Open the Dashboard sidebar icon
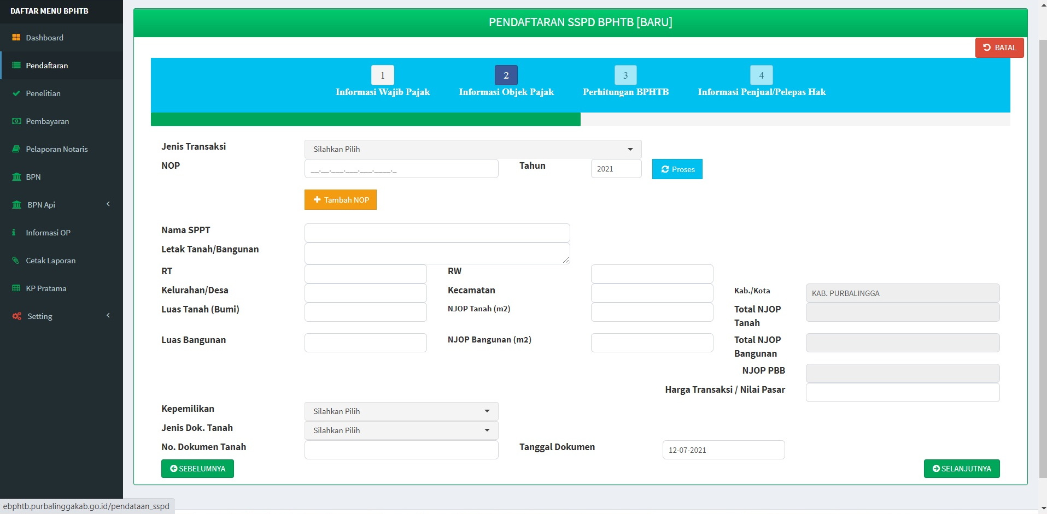 point(16,38)
